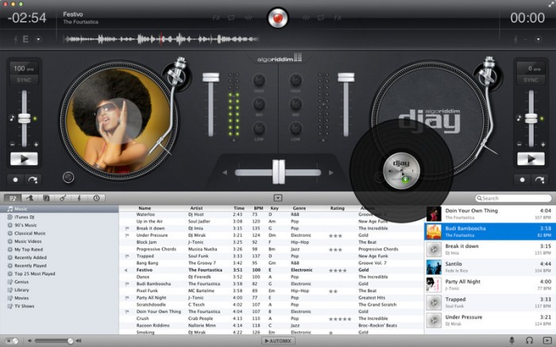Select artists view tab in library toolbar
The image size is (556, 347).
pyautogui.click(x=29, y=199)
